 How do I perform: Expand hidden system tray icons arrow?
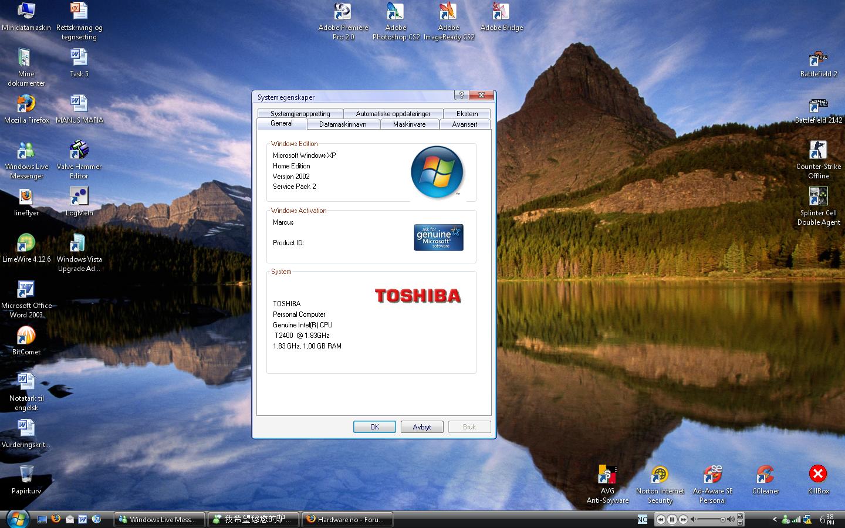pos(775,519)
